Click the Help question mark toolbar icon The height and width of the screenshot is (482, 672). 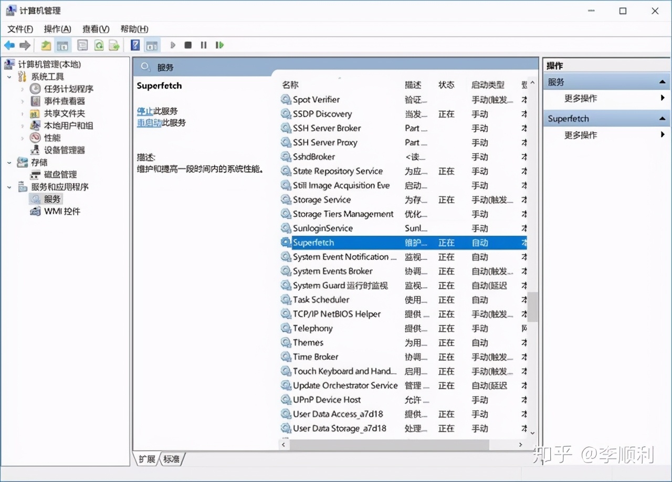pos(135,45)
